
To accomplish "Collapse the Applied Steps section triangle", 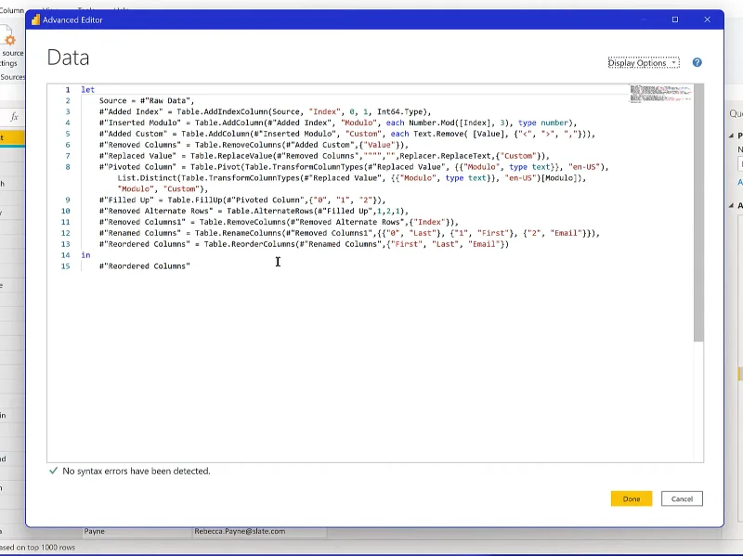I will point(731,205).
